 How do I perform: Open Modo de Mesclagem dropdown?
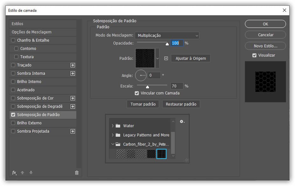[167, 35]
